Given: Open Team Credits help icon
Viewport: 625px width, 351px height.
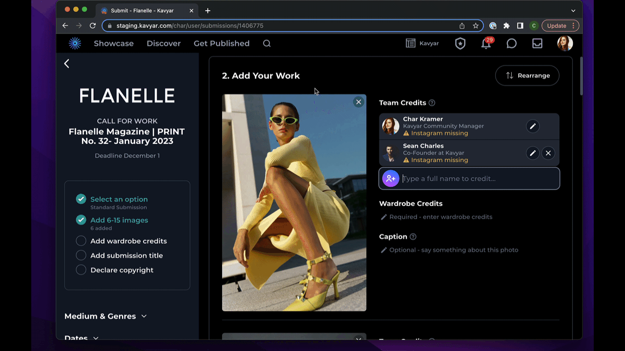Looking at the screenshot, I should tap(432, 103).
